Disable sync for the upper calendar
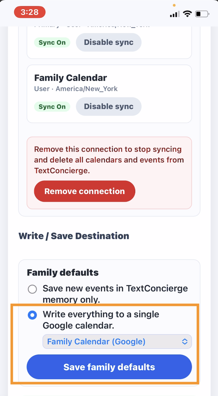Viewport: 218px width, 396px height. click(108, 42)
